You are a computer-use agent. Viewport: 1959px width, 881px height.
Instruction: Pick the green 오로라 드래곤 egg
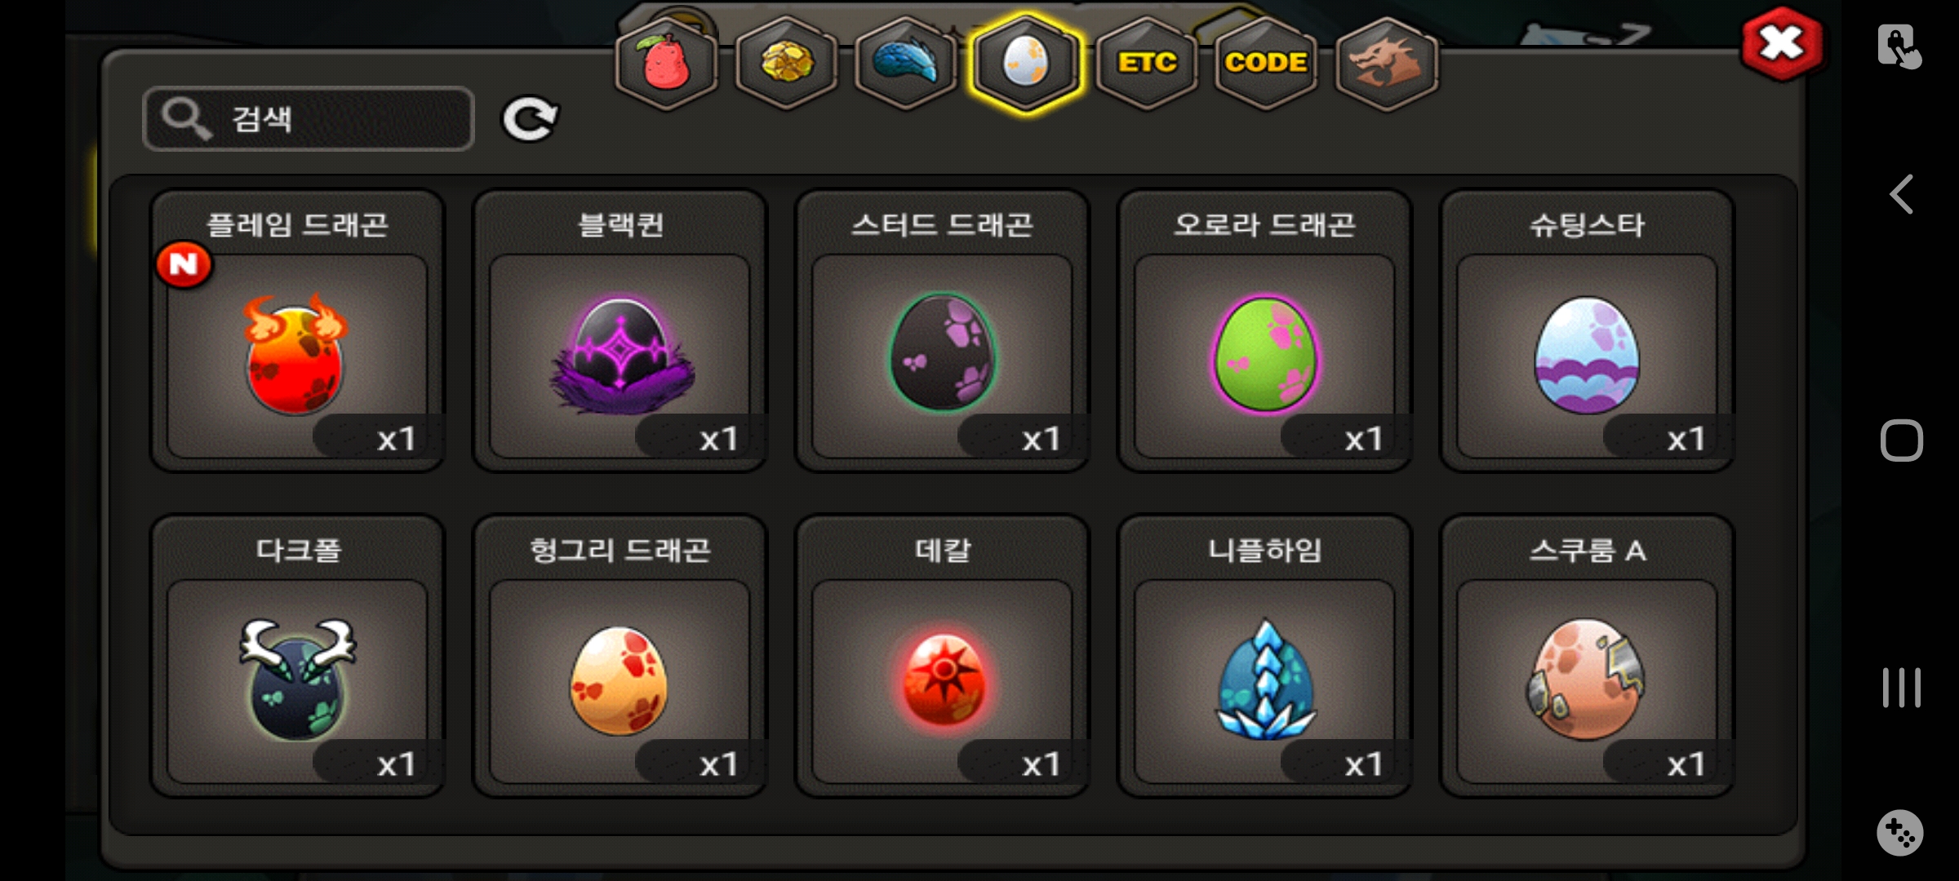(1265, 332)
